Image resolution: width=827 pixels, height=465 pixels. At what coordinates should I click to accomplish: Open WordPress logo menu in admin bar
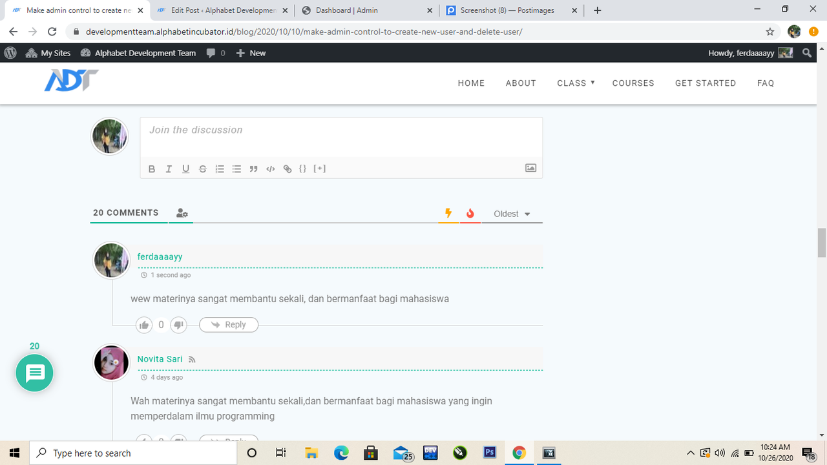(x=10, y=53)
